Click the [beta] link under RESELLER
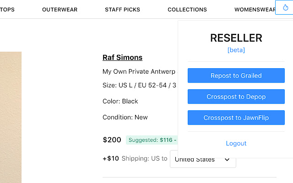Screen dimensions: 293x183 click(236, 50)
